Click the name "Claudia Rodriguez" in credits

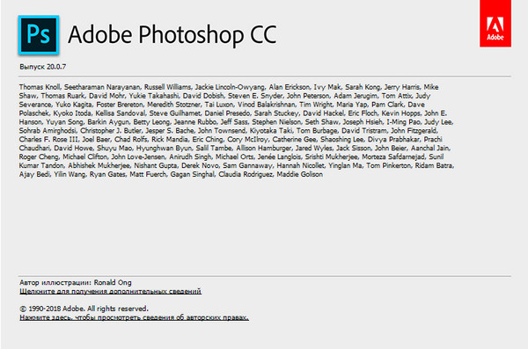pos(246,174)
